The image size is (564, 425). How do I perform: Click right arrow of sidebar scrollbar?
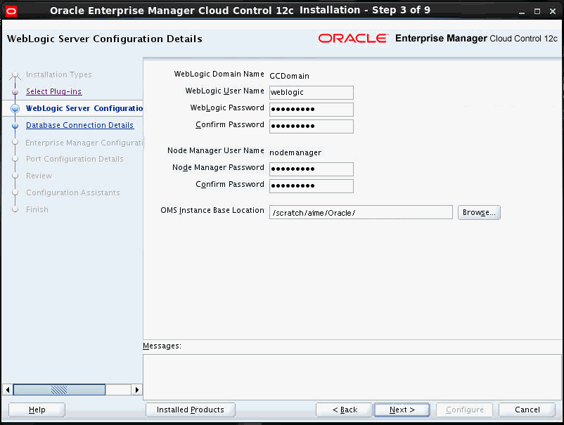[136, 389]
